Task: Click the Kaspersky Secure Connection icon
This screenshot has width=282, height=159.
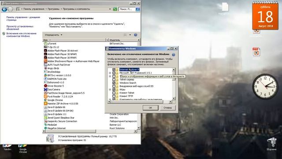Action: [x=45, y=121]
